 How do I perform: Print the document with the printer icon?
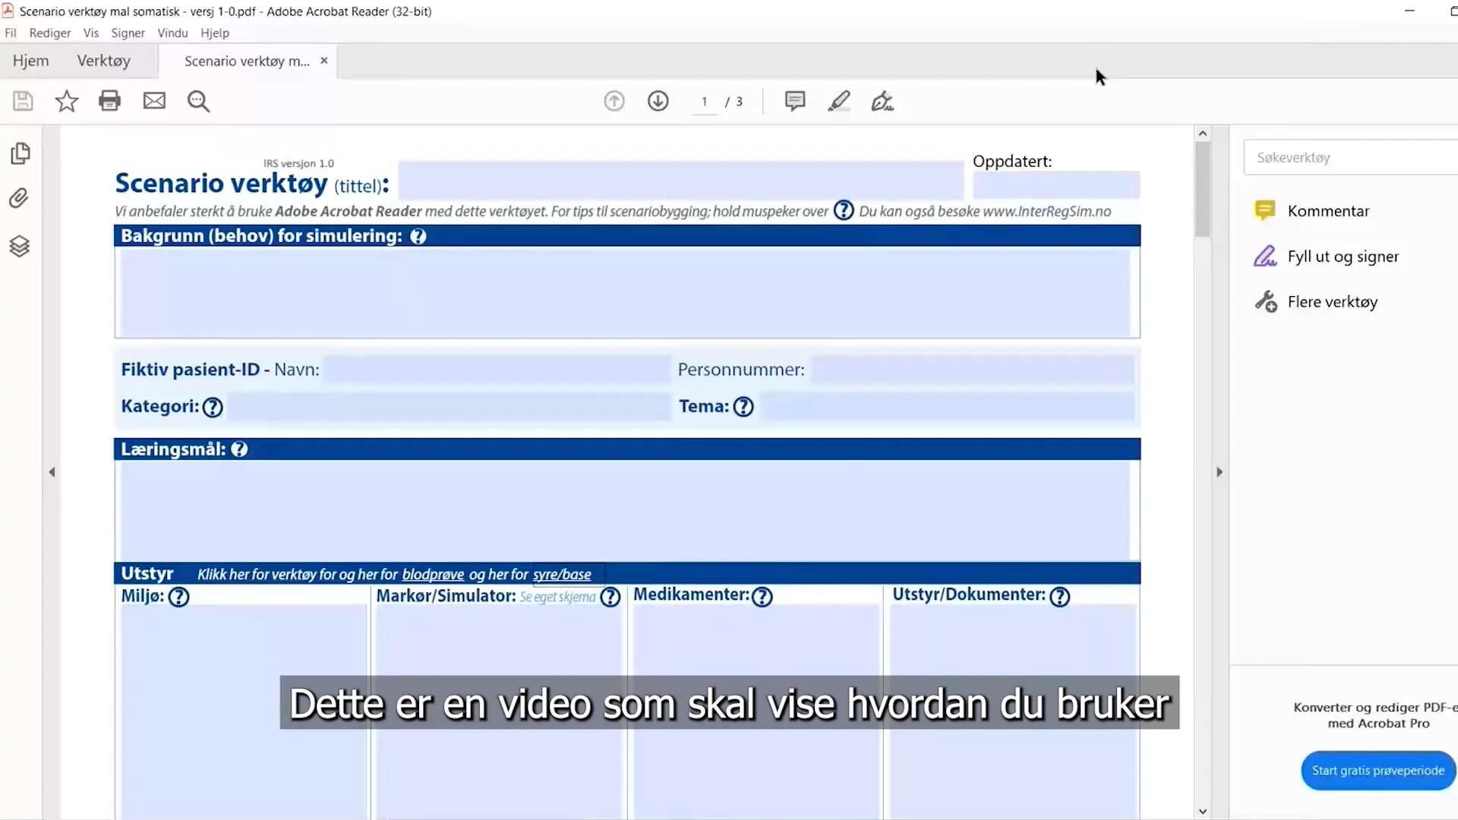click(110, 101)
